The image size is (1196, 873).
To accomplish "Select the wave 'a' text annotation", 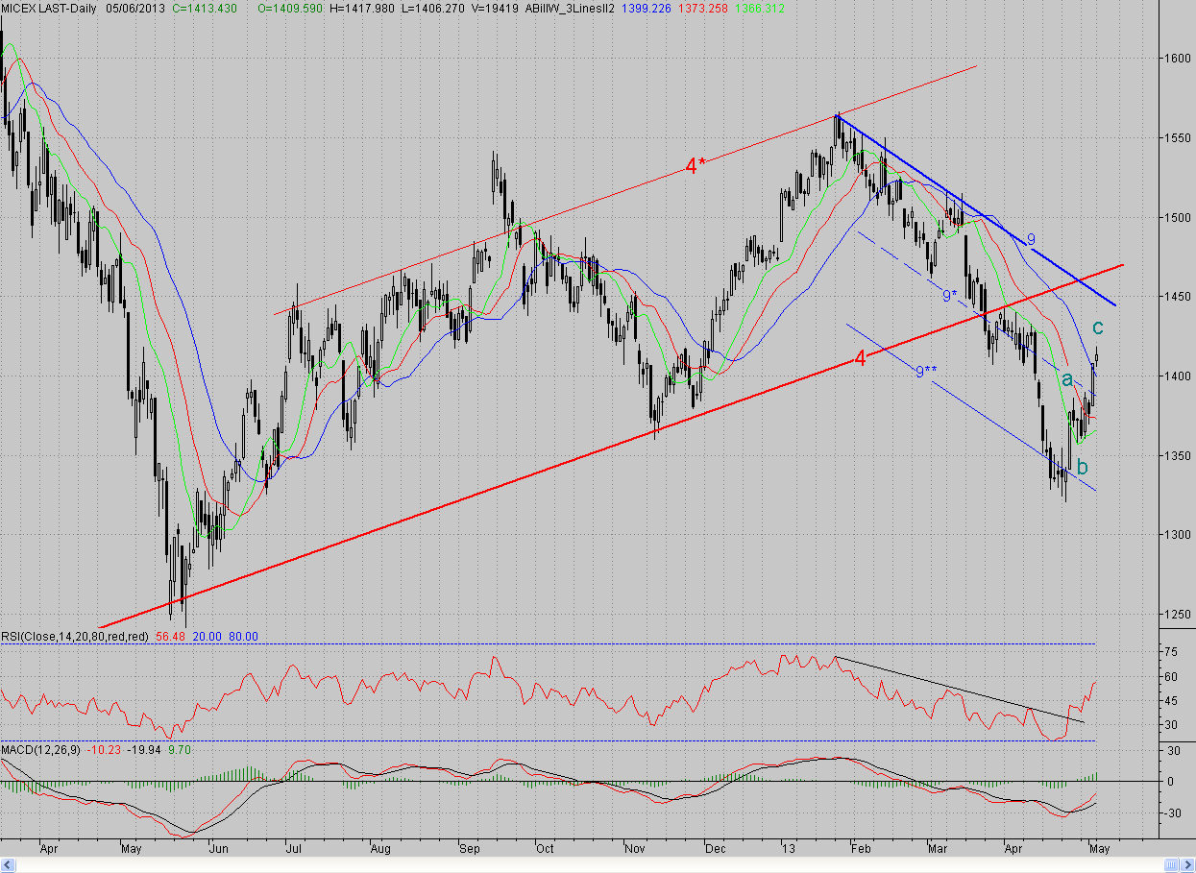I will coord(1066,379).
